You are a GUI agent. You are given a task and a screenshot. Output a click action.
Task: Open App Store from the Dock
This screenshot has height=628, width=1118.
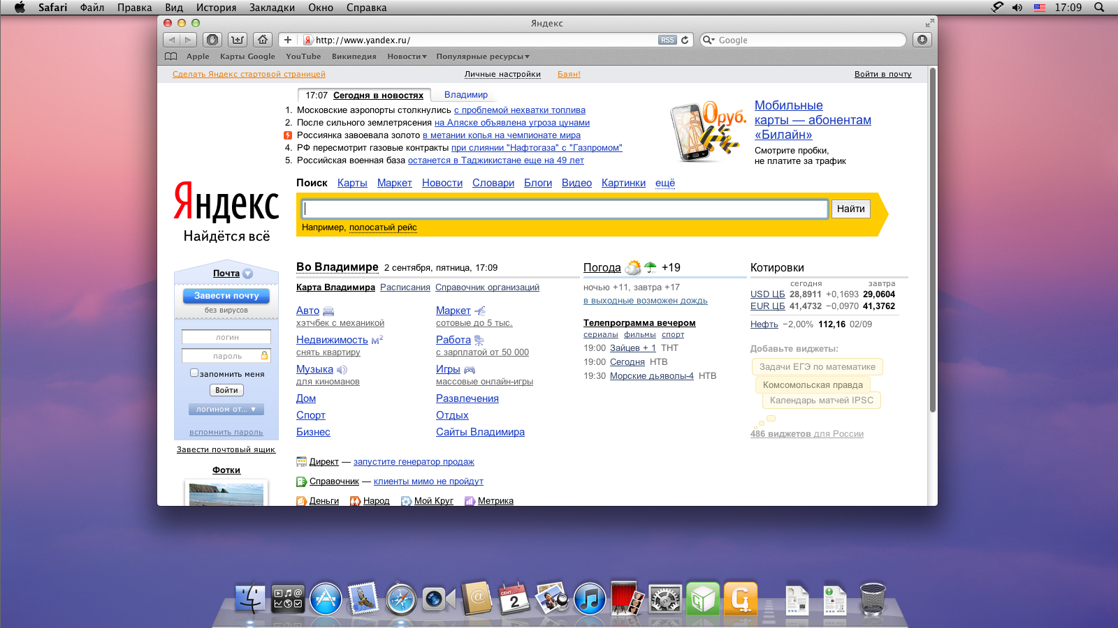click(x=326, y=599)
